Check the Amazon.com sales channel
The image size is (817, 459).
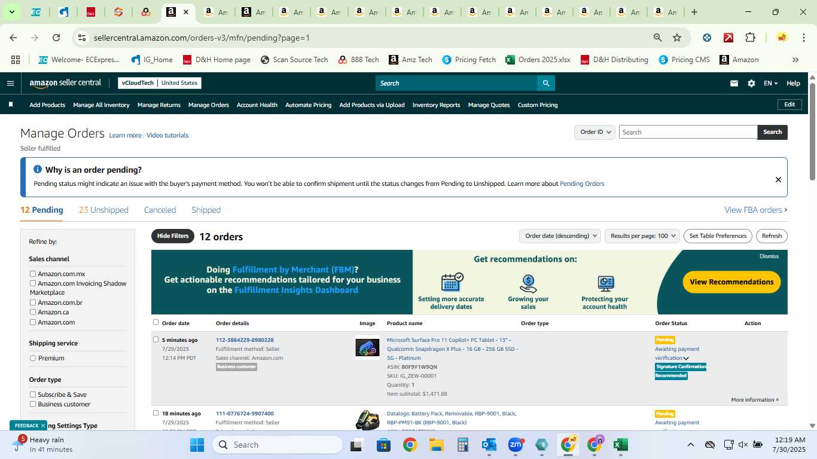coord(33,322)
